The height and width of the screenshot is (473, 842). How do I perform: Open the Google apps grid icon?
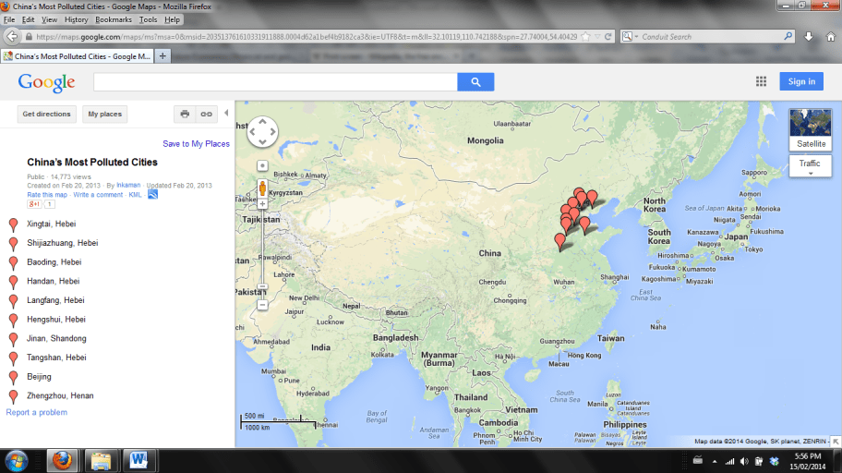pyautogui.click(x=761, y=81)
